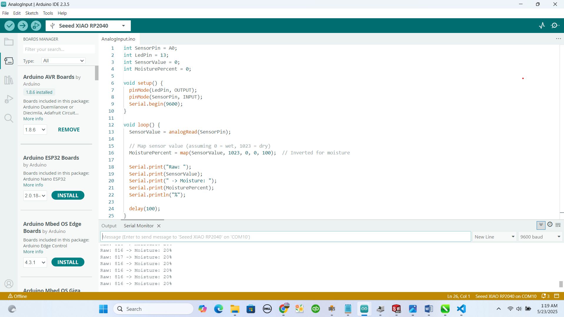Toggle timestamp clock icon in Serial Monitor

[x=550, y=224]
